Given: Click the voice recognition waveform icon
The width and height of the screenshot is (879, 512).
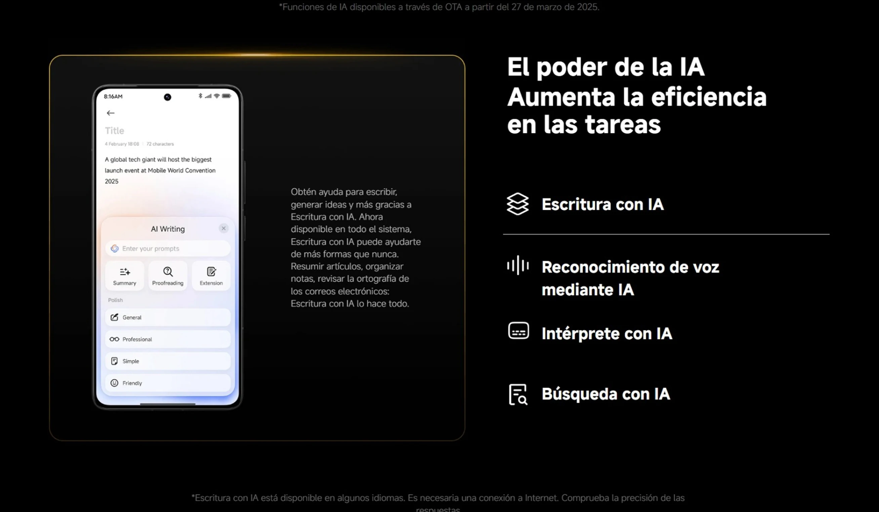Looking at the screenshot, I should (x=518, y=265).
